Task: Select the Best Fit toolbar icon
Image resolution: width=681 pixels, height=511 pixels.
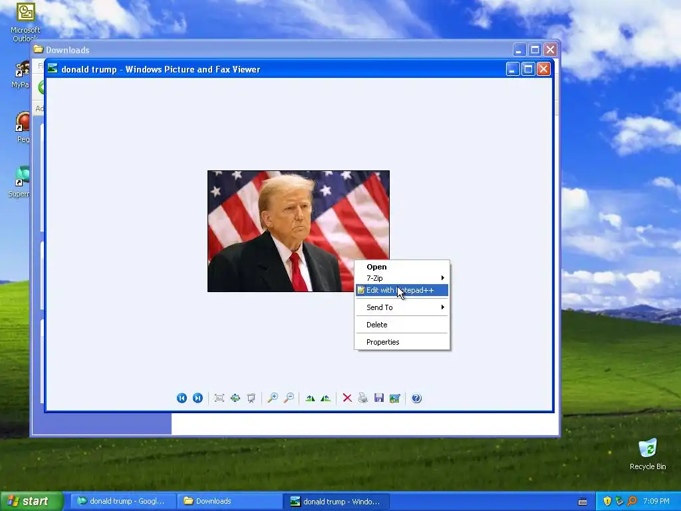Action: point(219,398)
